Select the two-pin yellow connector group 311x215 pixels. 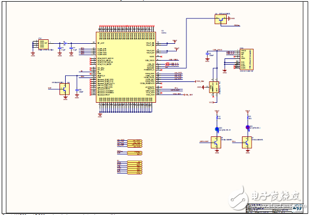135,153
